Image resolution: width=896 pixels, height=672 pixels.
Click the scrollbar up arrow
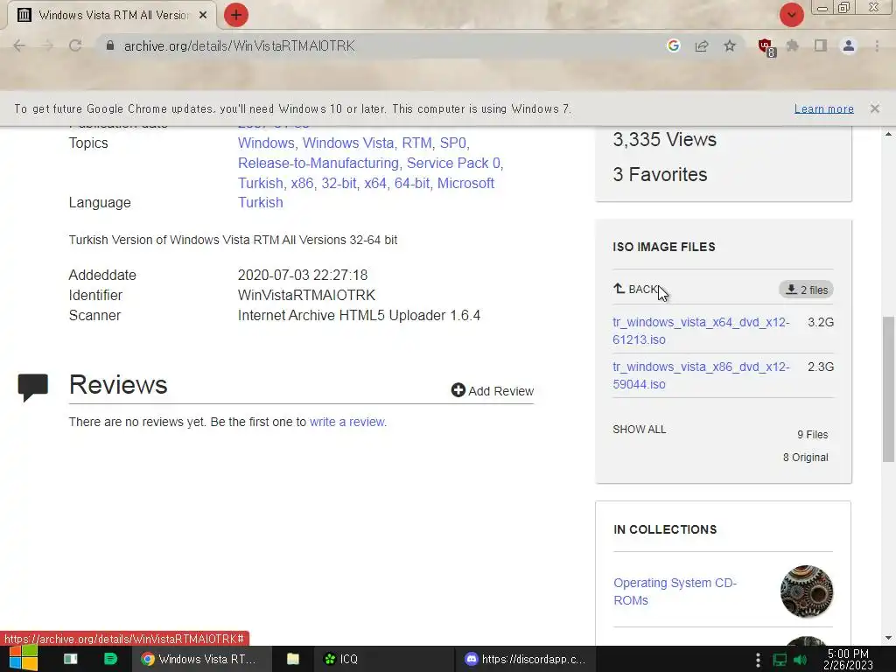point(888,134)
